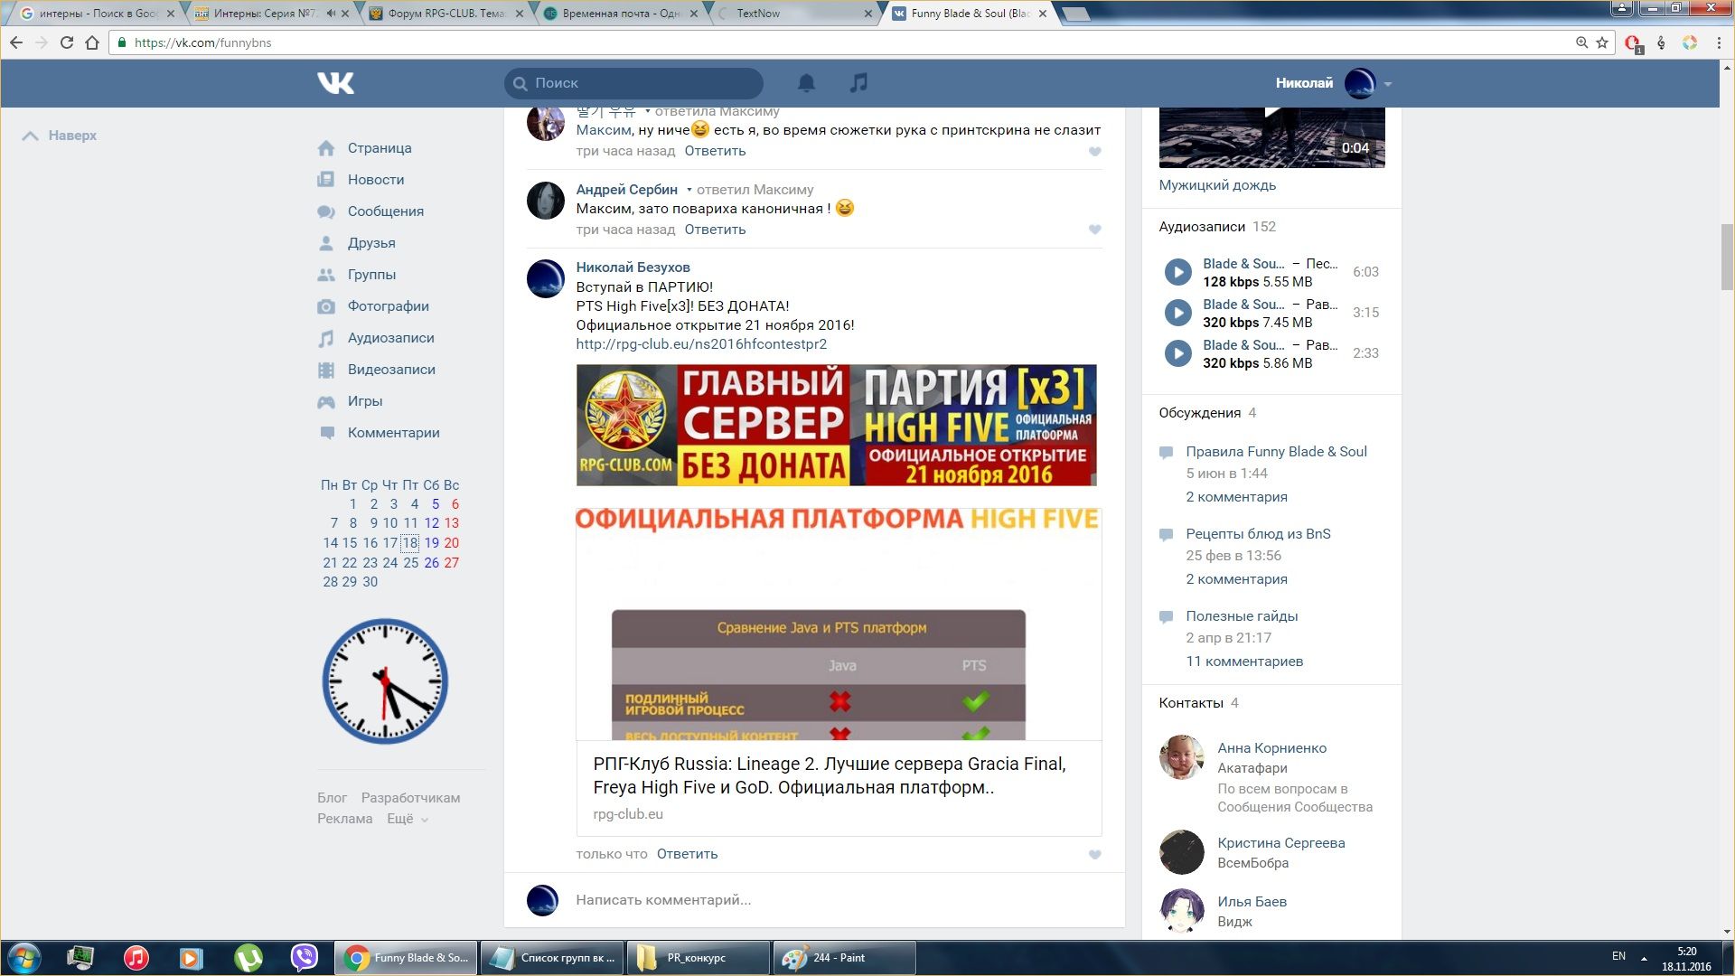Screen dimensions: 1735x976
Task: Open the music note player icon
Action: [858, 83]
